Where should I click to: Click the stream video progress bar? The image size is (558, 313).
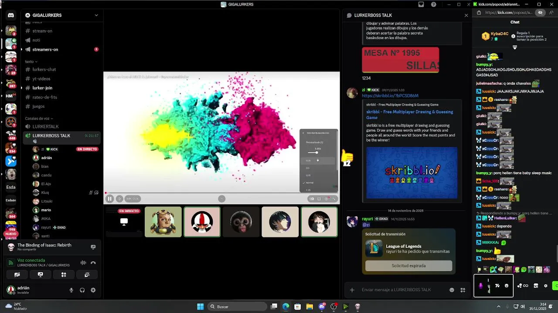click(221, 193)
